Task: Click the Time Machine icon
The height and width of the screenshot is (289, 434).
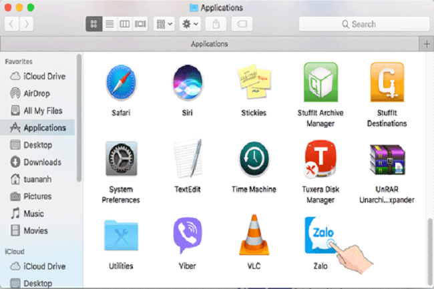Action: (254, 158)
